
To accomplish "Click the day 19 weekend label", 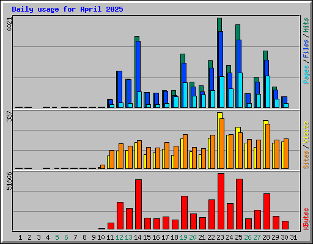I will (183, 237).
